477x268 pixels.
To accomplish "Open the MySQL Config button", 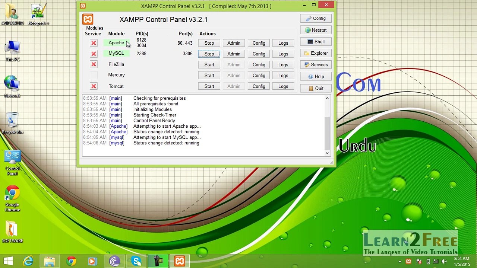I will point(259,54).
